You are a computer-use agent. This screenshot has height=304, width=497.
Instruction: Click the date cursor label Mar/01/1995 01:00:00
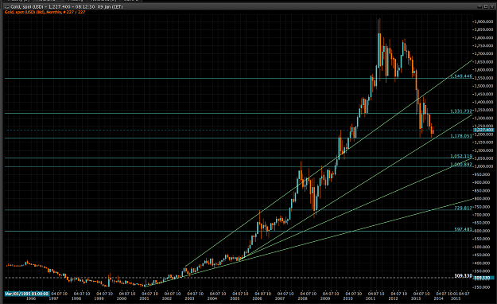26,294
